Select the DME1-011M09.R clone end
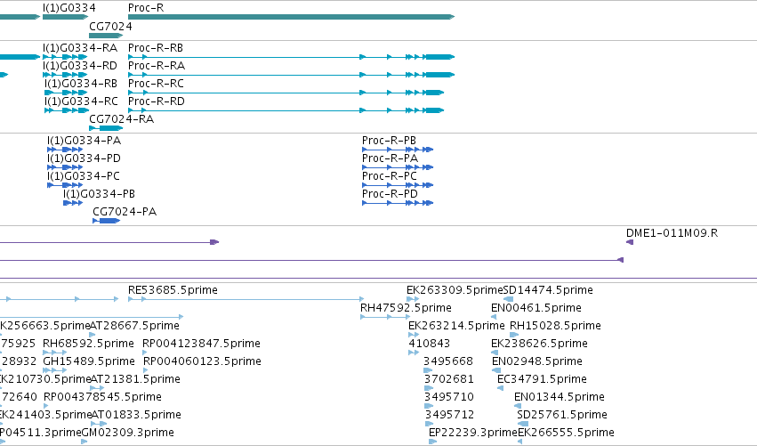This screenshot has width=757, height=446. tap(630, 242)
